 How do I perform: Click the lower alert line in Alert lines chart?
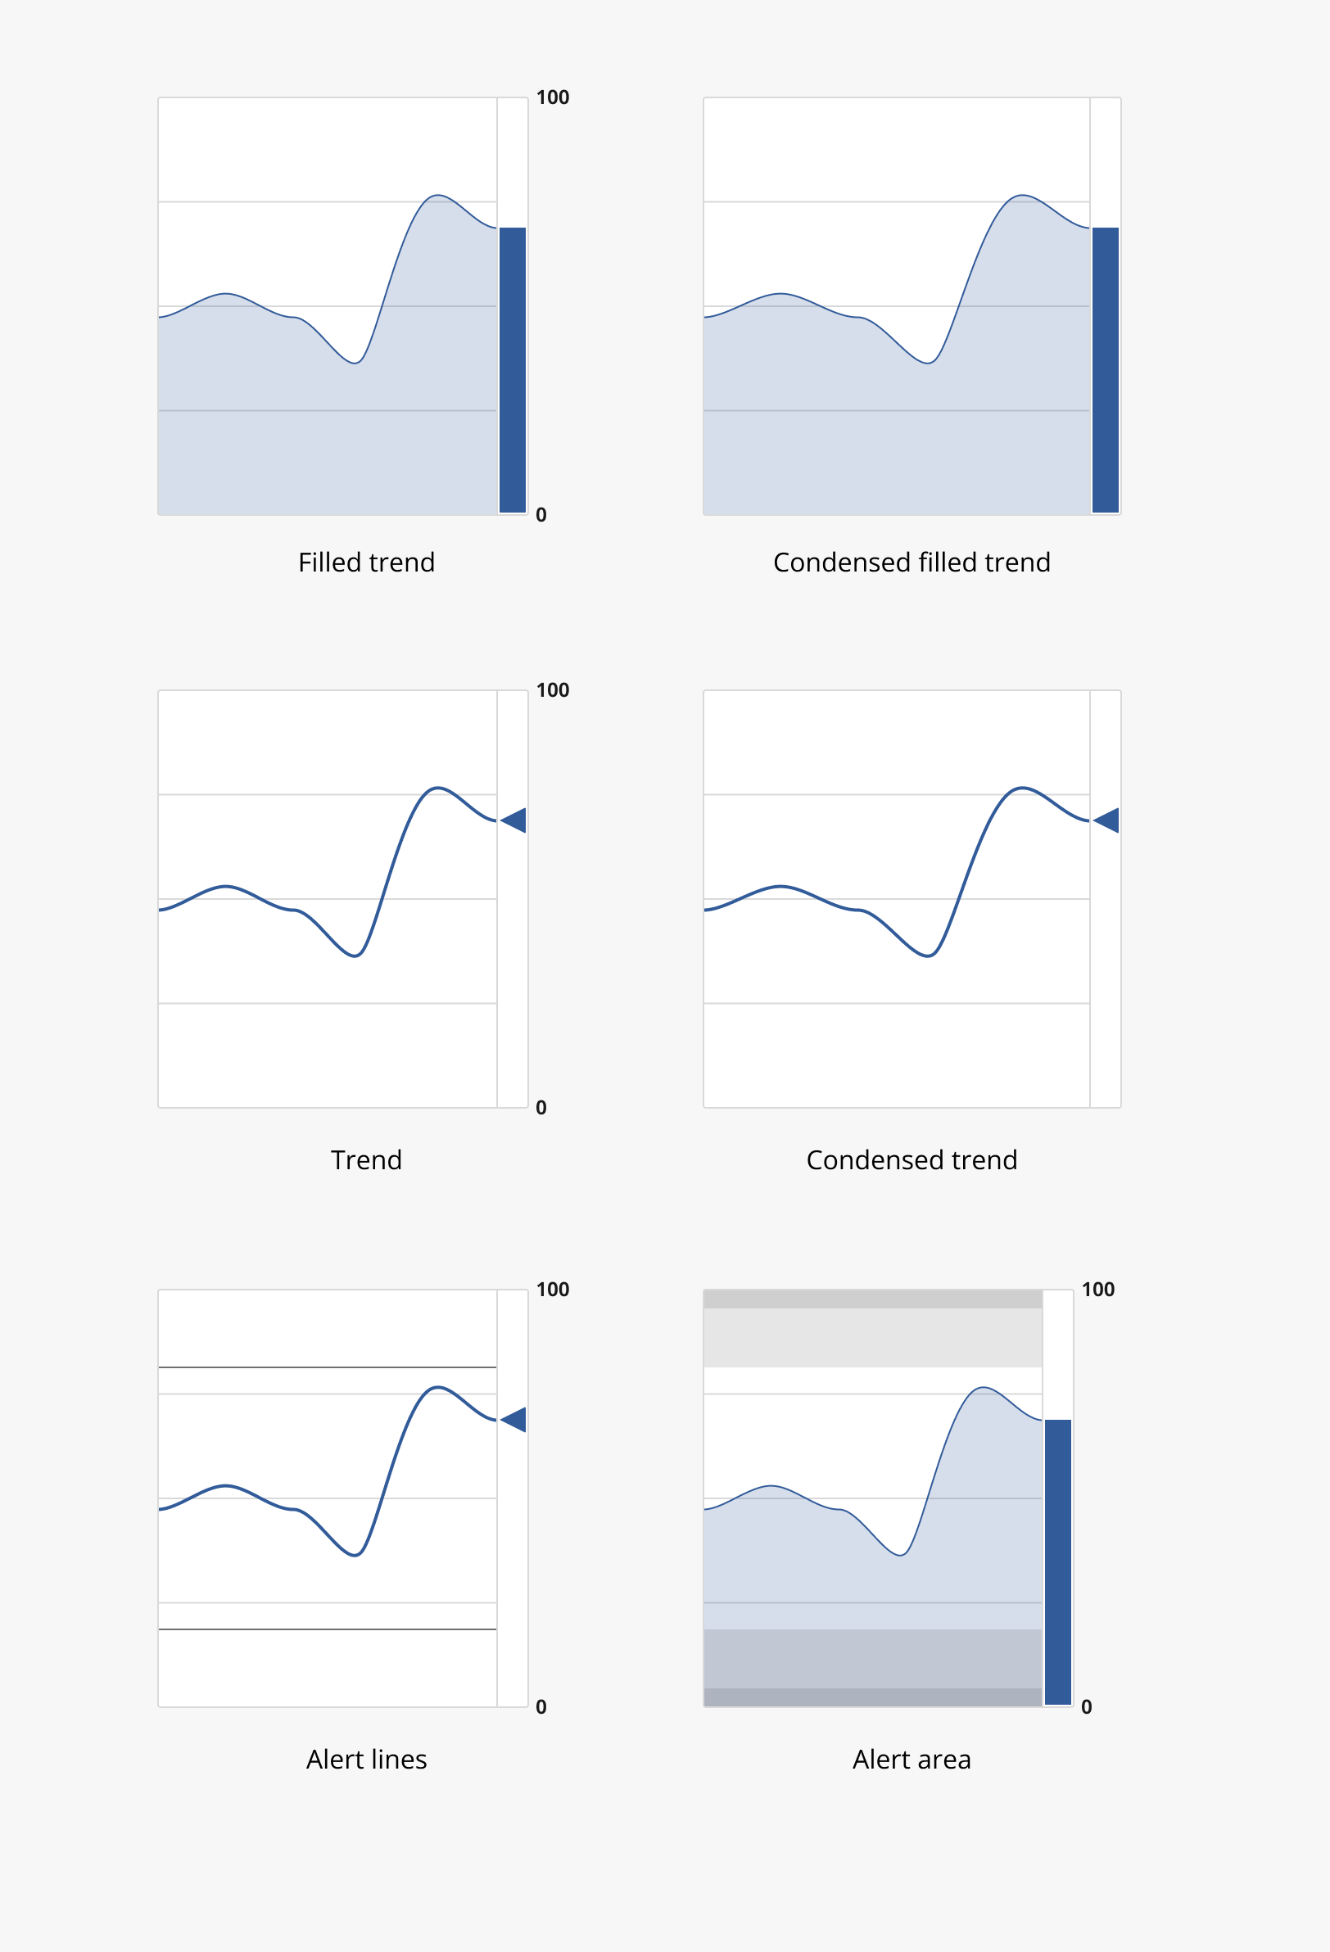coord(328,1629)
